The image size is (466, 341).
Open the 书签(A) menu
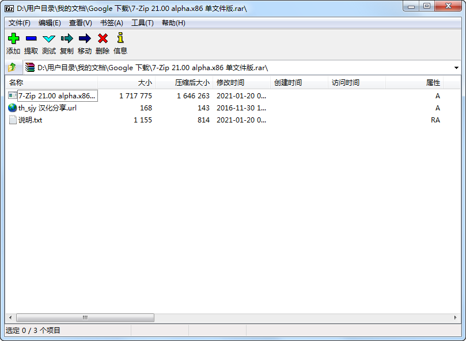click(x=111, y=23)
